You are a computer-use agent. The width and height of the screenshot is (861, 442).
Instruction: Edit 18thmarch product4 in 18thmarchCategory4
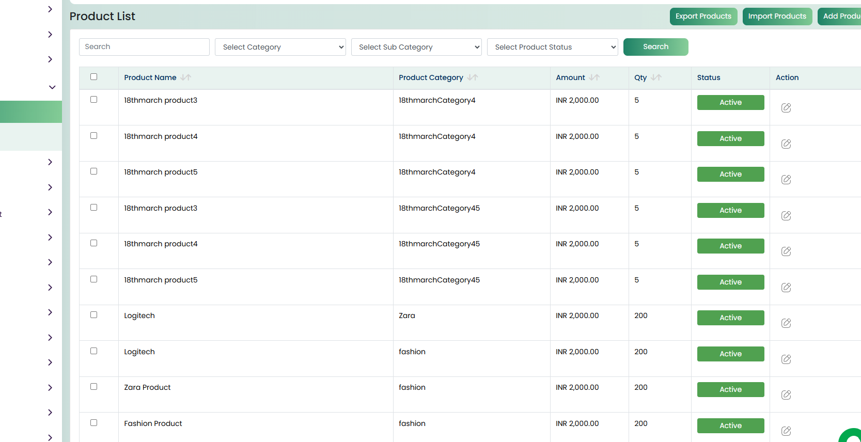786,144
